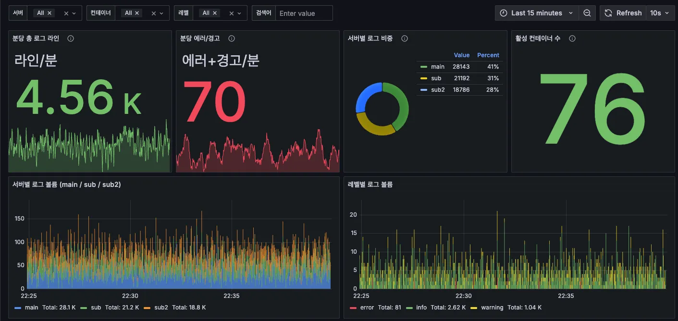Open 서버별 로그 비중 panel title menu
The width and height of the screenshot is (678, 321).
click(370, 38)
